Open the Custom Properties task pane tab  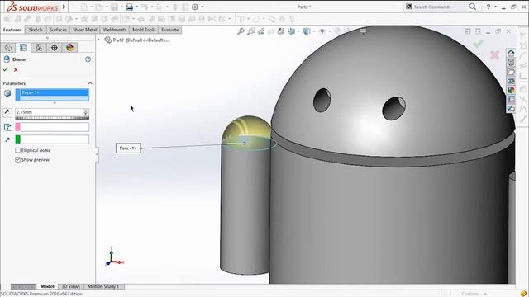tap(511, 99)
